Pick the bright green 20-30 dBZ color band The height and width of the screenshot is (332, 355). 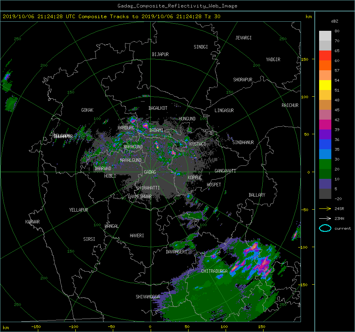coord(325,164)
